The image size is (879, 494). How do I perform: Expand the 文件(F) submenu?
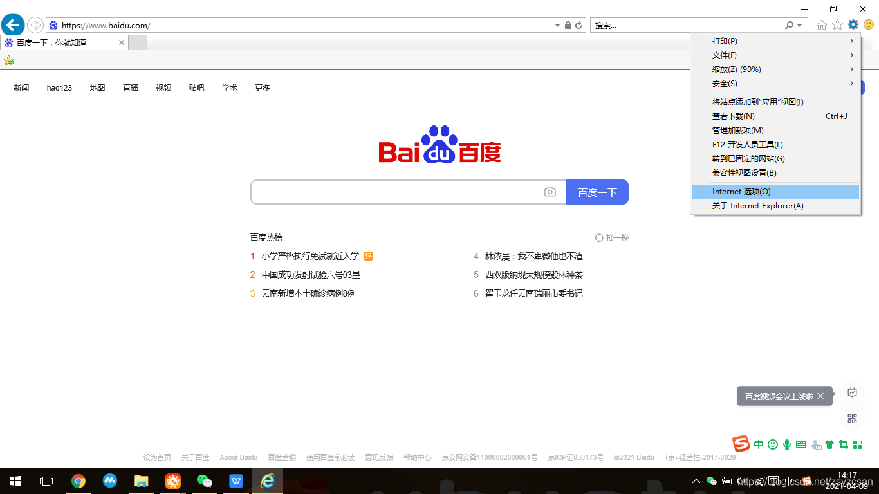coord(775,55)
